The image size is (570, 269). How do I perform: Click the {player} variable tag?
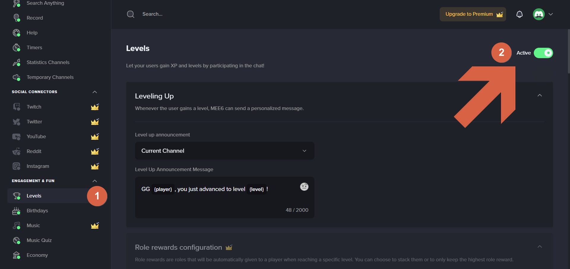163,189
